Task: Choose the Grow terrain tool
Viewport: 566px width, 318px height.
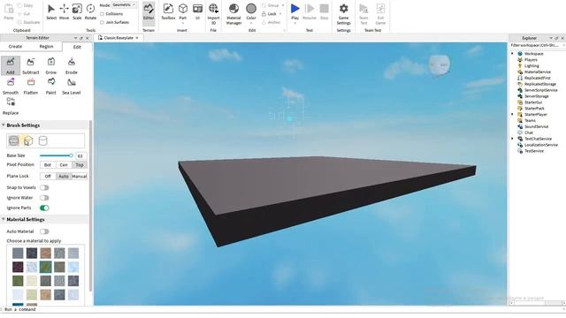Action: [x=51, y=65]
